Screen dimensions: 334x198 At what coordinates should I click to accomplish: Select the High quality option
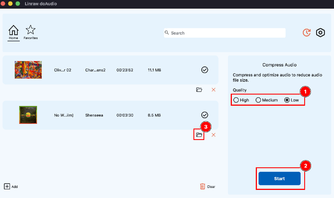coord(236,100)
